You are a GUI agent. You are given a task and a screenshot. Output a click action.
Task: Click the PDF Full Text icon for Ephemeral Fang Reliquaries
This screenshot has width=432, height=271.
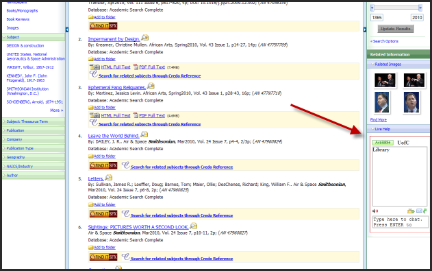[136, 115]
